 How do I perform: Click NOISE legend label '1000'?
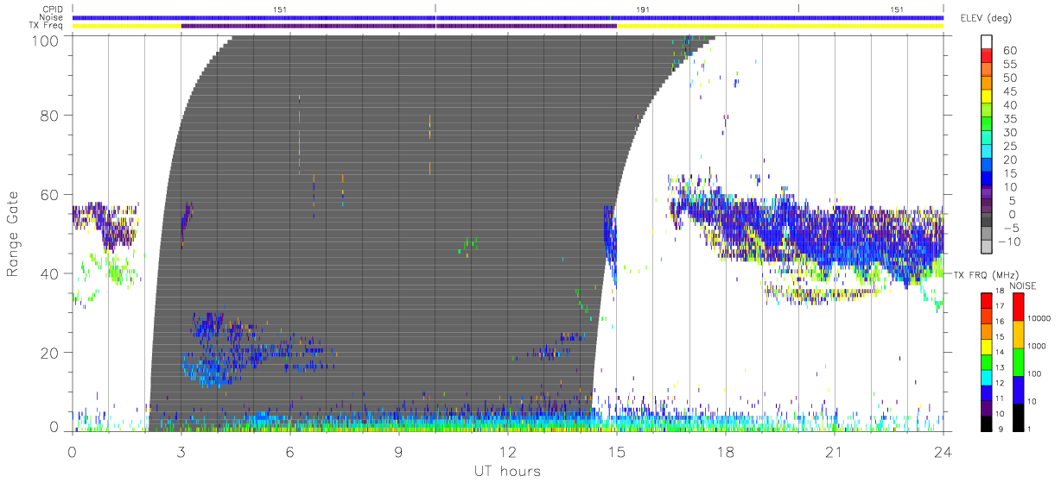(x=1037, y=347)
